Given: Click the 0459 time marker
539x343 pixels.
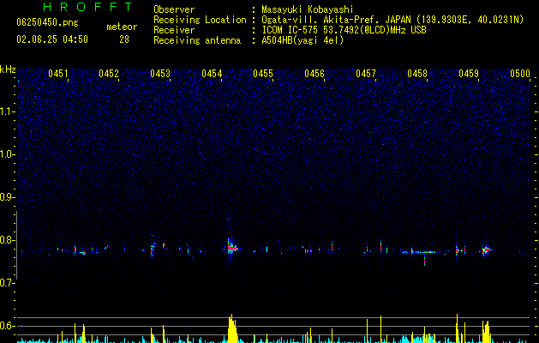Looking at the screenshot, I should click(469, 74).
